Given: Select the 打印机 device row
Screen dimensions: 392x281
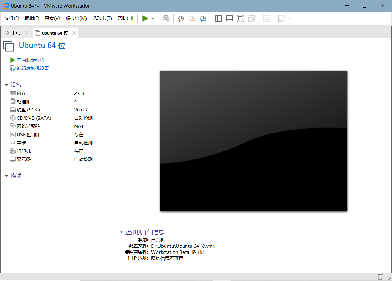Looking at the screenshot, I should pyautogui.click(x=60, y=151).
